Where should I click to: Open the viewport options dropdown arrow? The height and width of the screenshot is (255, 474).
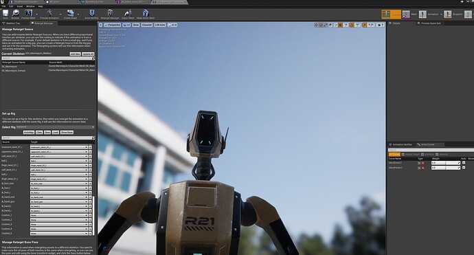(x=101, y=25)
